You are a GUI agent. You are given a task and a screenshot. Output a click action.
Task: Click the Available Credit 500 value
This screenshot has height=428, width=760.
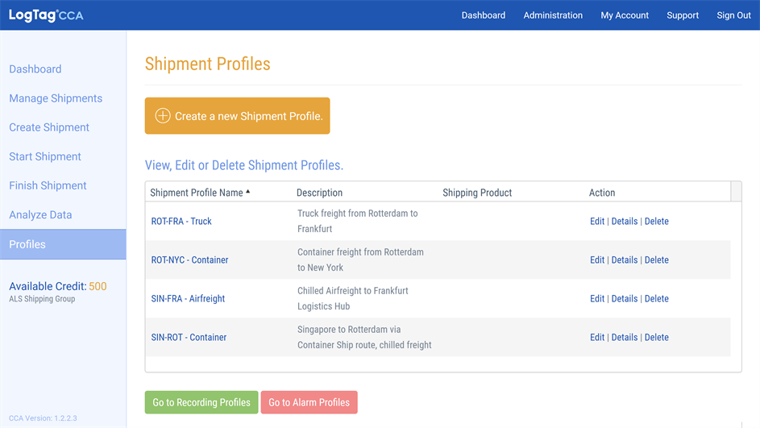[98, 286]
